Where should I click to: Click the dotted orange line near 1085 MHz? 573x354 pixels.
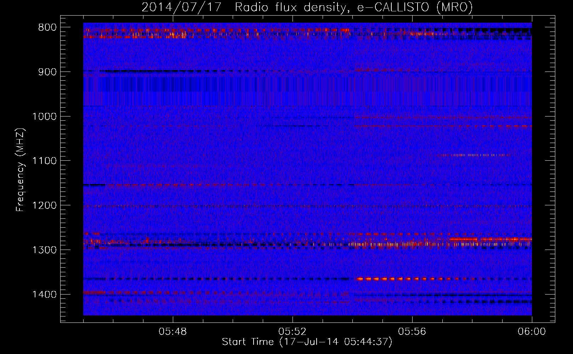click(x=474, y=155)
